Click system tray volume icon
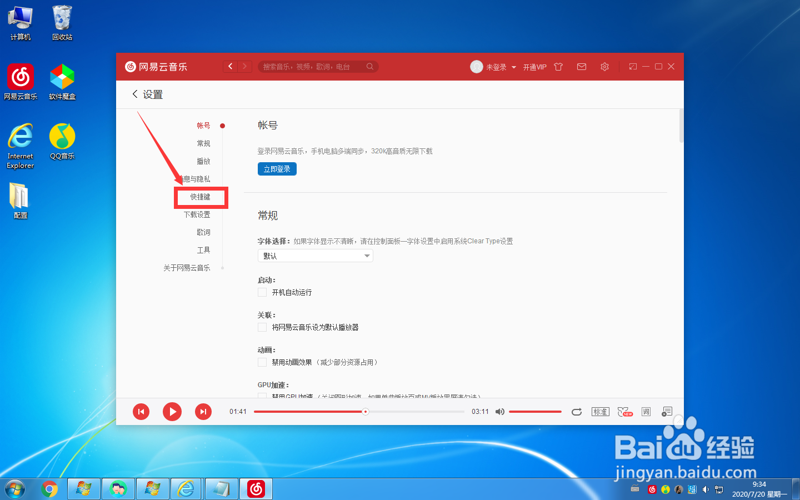Screen dimensions: 800x500 tap(706, 489)
